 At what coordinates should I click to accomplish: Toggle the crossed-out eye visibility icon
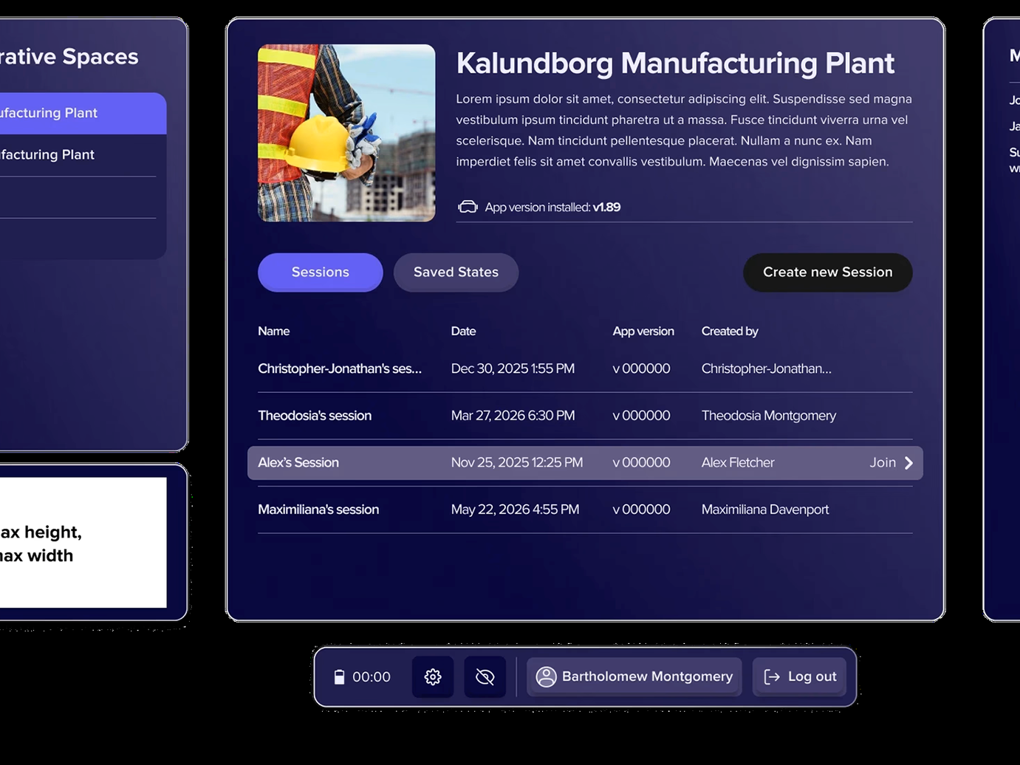point(485,676)
